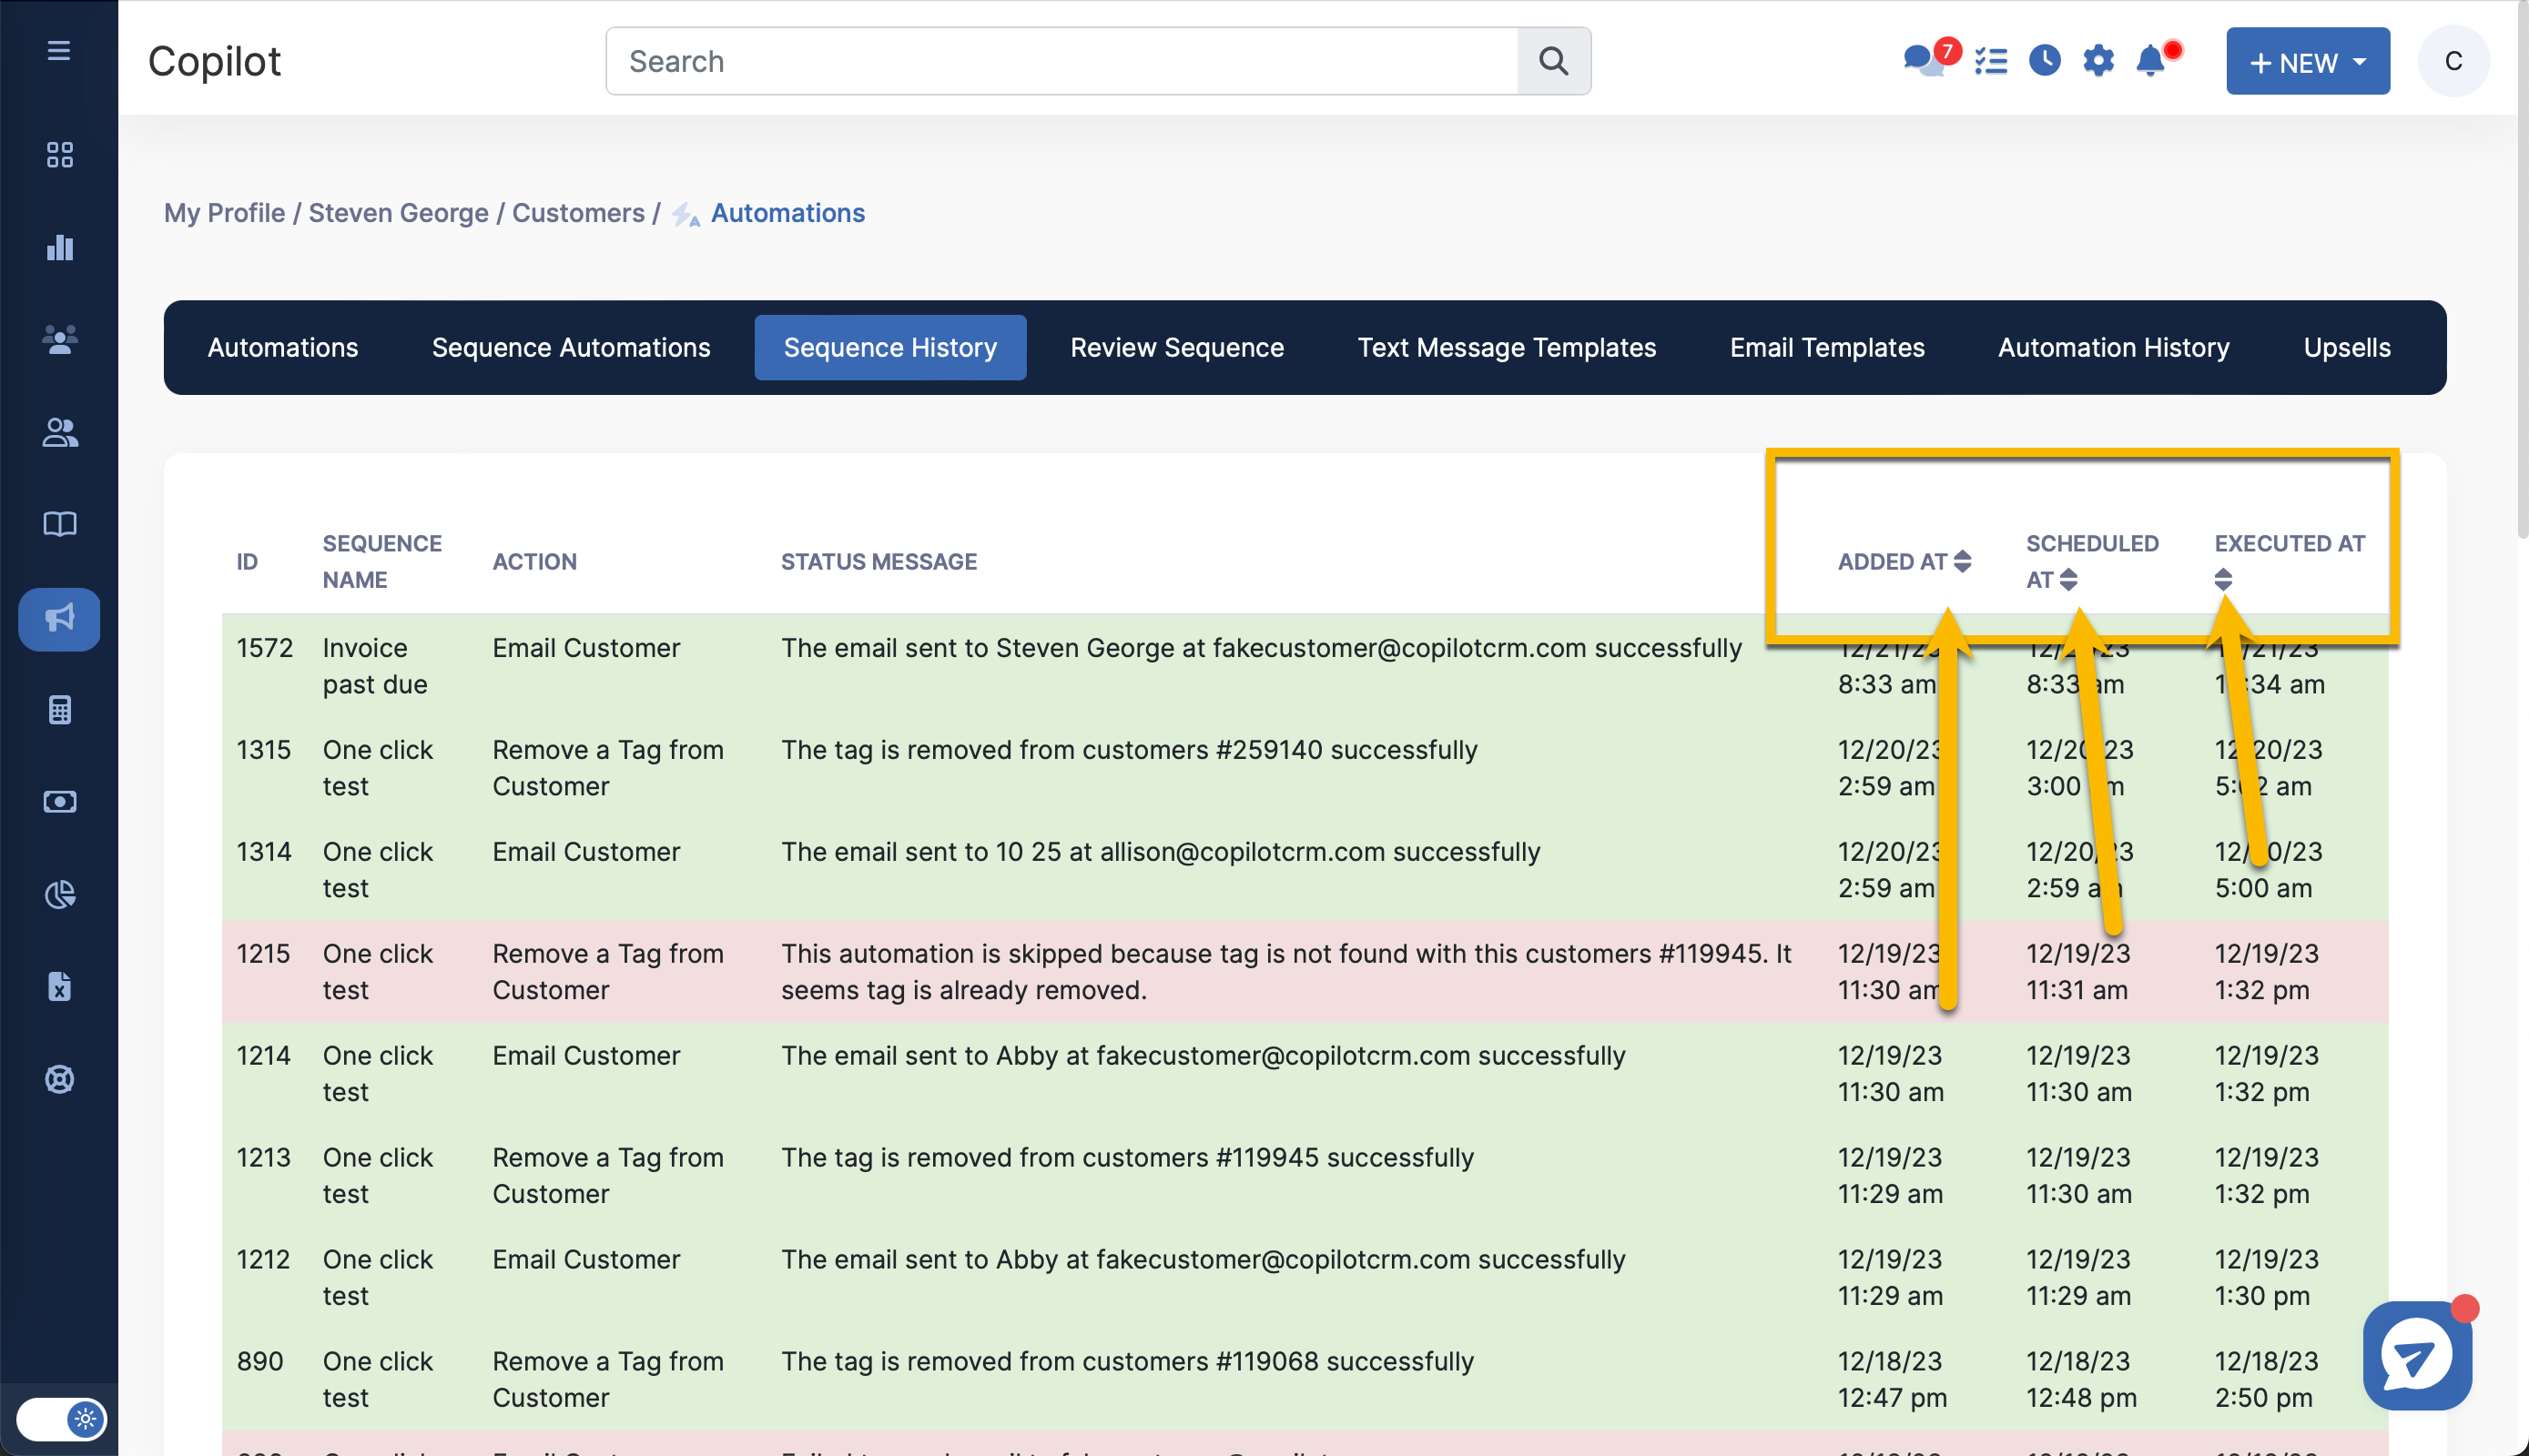Open the customers people icon in sidebar
The height and width of the screenshot is (1456, 2529).
click(59, 432)
